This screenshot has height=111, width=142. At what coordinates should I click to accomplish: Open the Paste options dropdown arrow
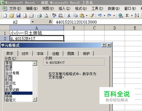point(87,15)
